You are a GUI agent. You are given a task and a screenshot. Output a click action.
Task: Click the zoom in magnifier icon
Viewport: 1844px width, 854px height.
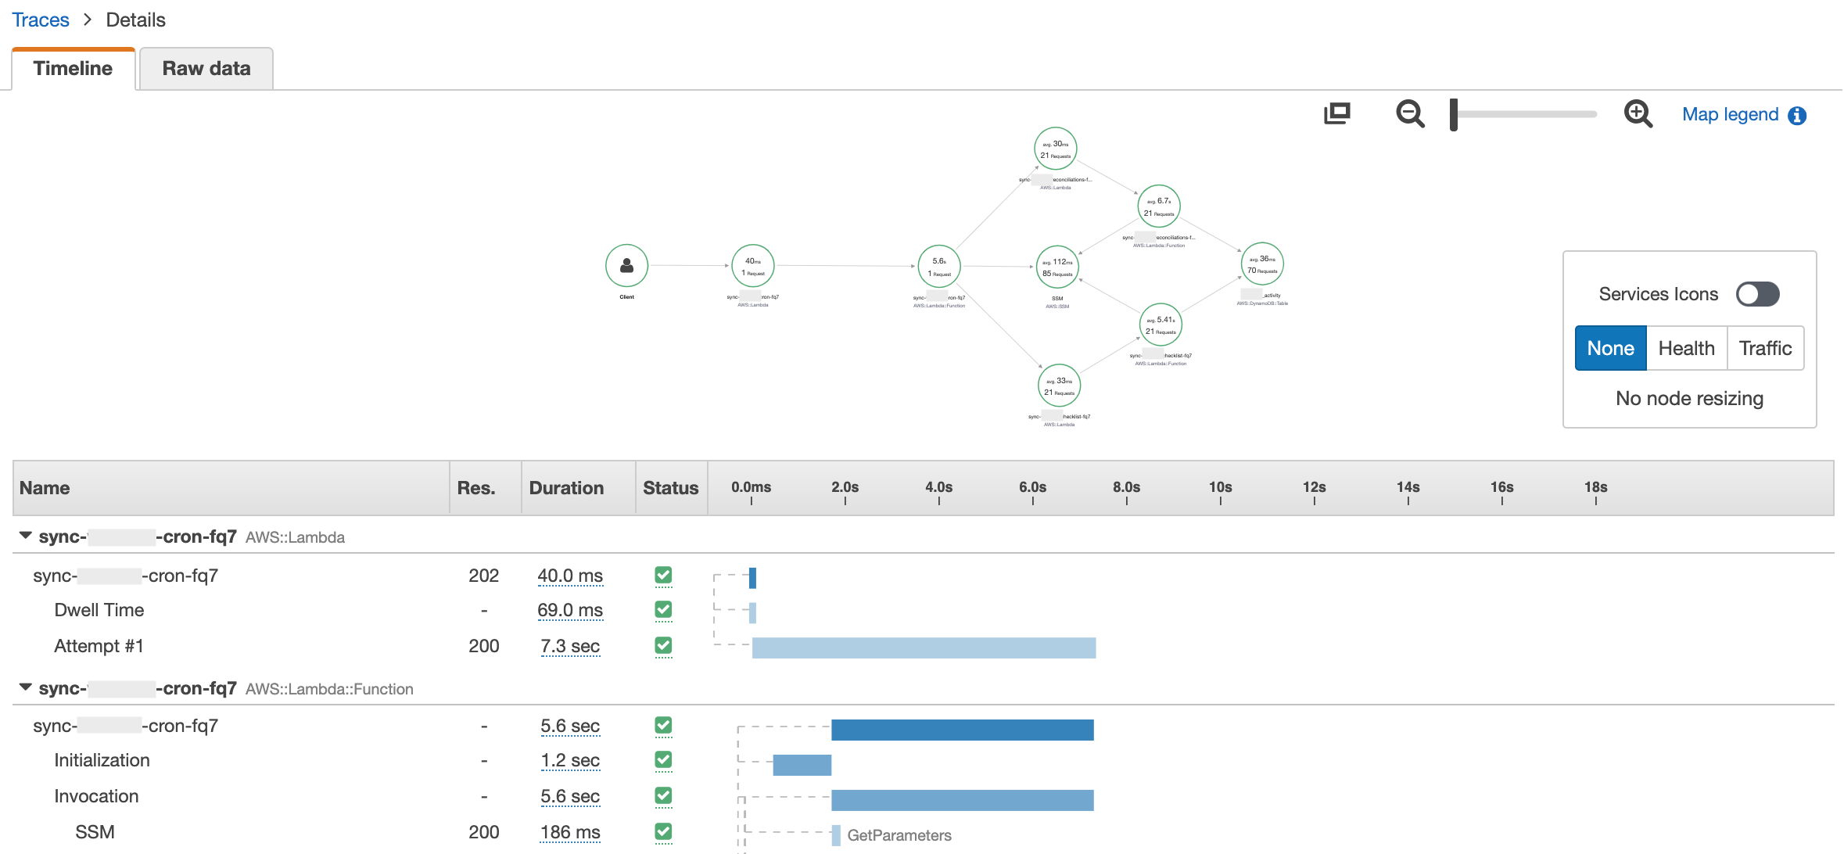[1638, 114]
